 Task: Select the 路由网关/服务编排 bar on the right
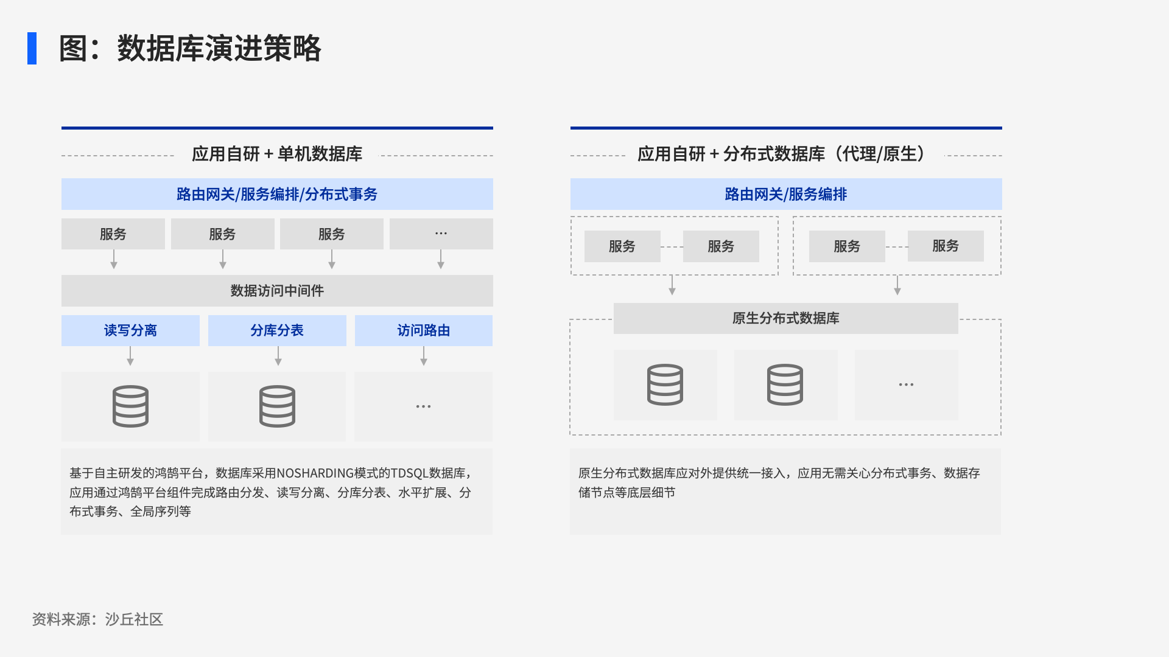pyautogui.click(x=786, y=194)
